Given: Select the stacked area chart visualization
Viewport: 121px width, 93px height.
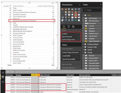Looking at the screenshot, I should point(69,12).
